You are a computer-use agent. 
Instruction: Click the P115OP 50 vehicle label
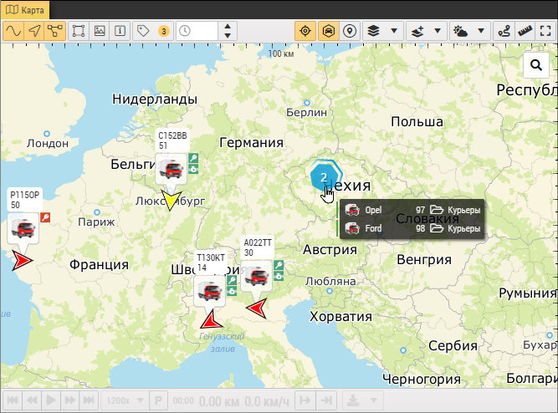(x=24, y=200)
